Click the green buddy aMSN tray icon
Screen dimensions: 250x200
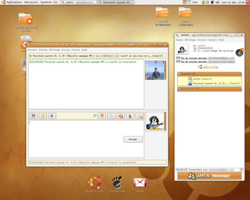pos(203,2)
